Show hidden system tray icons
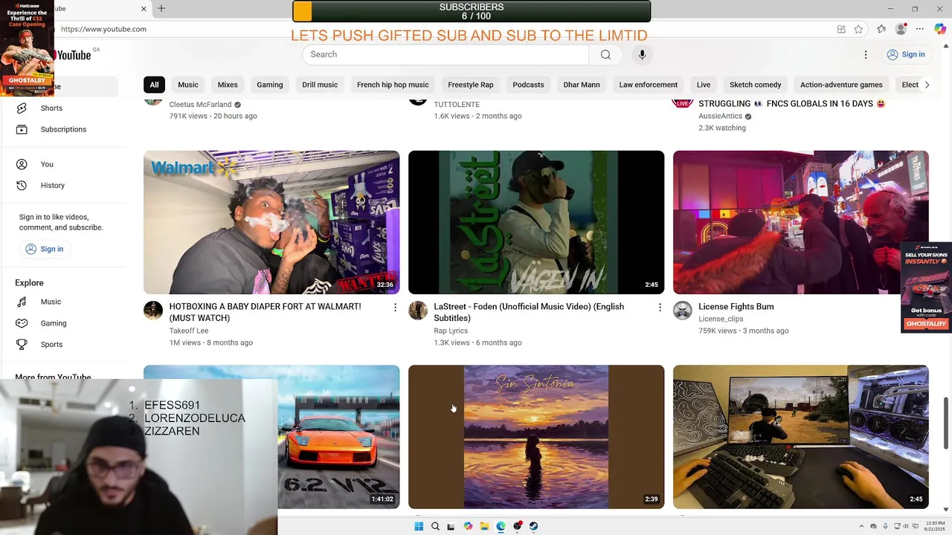 [861, 526]
